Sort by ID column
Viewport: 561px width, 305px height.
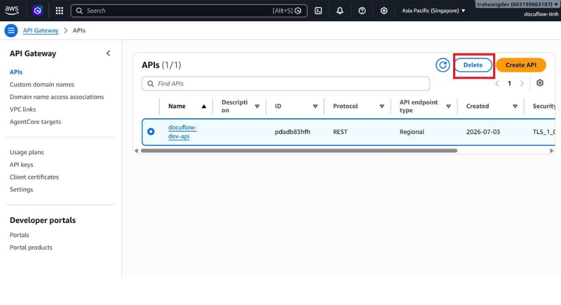(315, 106)
